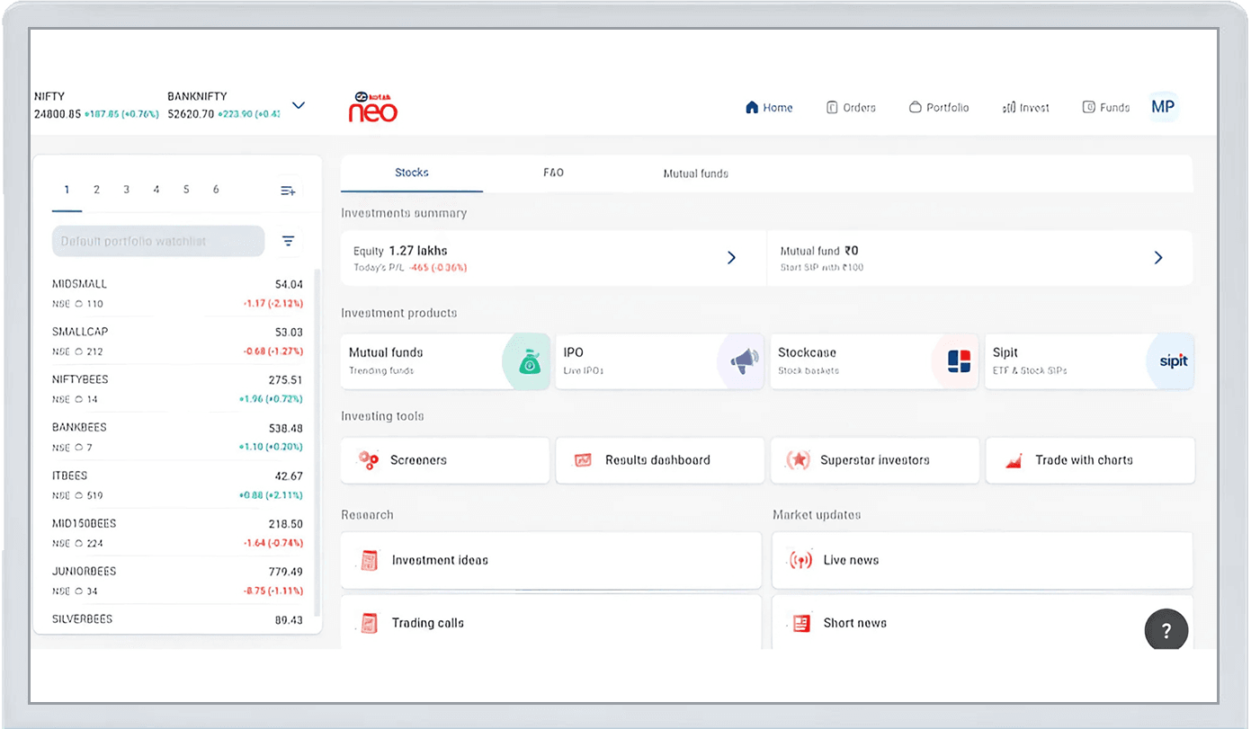Open the Sipit ETF & Stock SIPs card

point(1088,361)
